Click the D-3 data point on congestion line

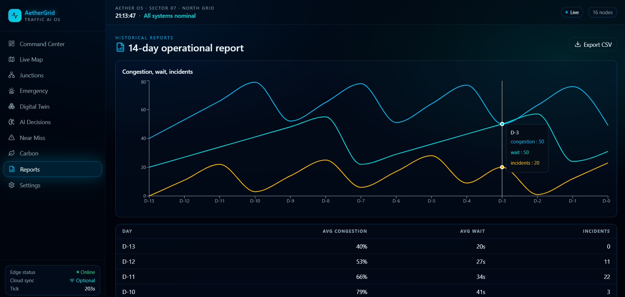(x=502, y=124)
